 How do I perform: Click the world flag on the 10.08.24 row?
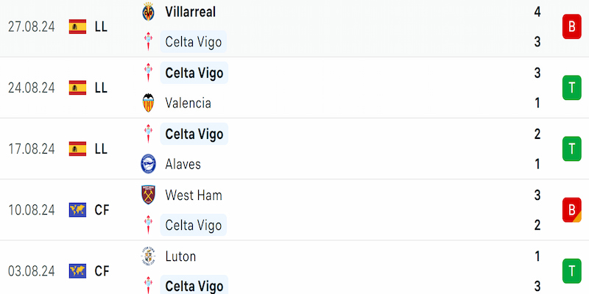click(x=78, y=210)
